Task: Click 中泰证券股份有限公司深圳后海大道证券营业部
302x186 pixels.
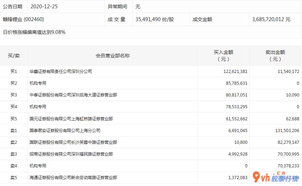Action: click(73, 95)
